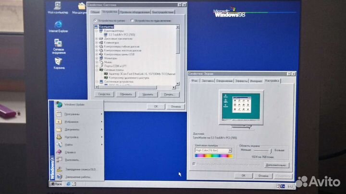Expand the Клавиатура tree node
This screenshot has height=194, width=346.
97,43
